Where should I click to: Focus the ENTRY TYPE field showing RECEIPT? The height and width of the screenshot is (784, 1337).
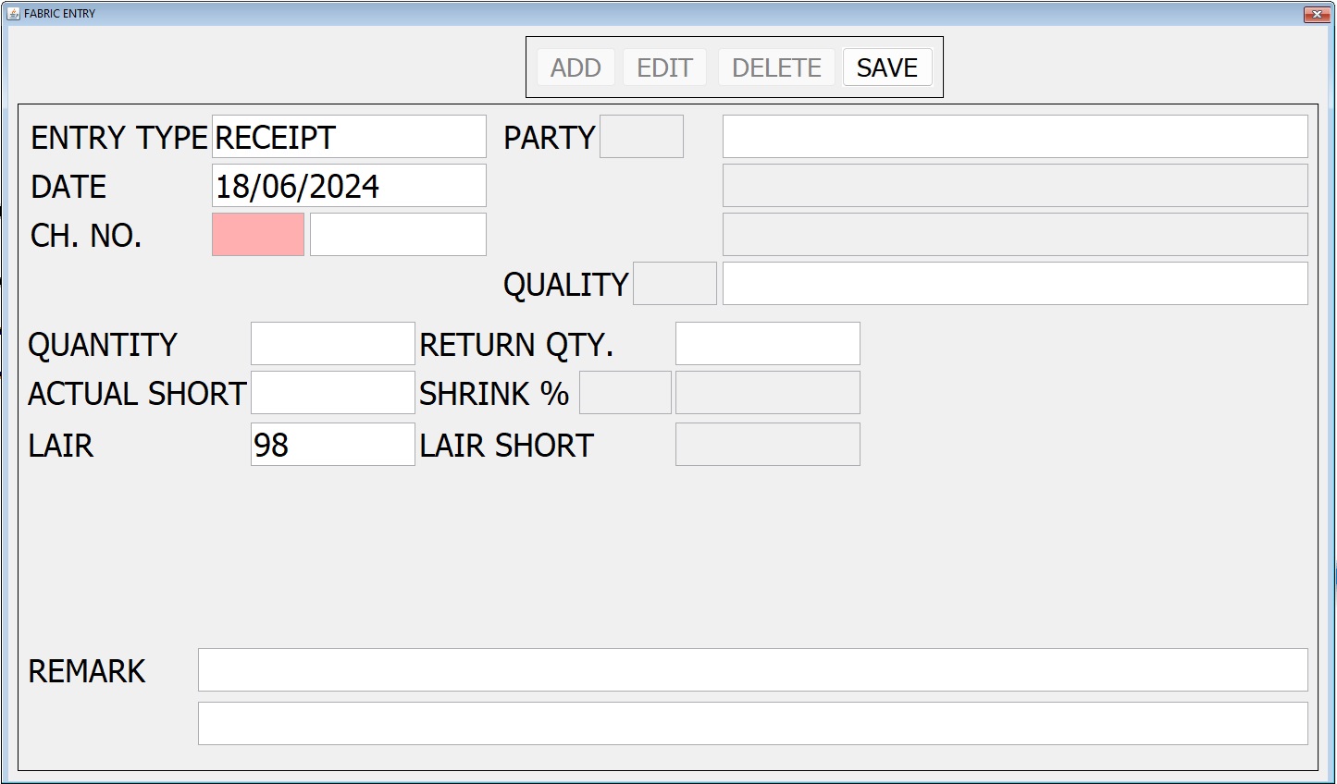[x=349, y=137]
